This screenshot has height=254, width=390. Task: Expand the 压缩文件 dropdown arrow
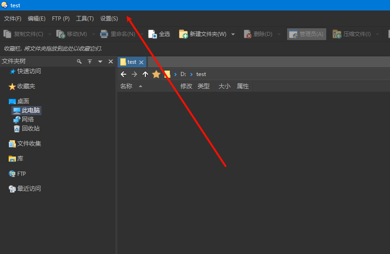tap(377, 34)
